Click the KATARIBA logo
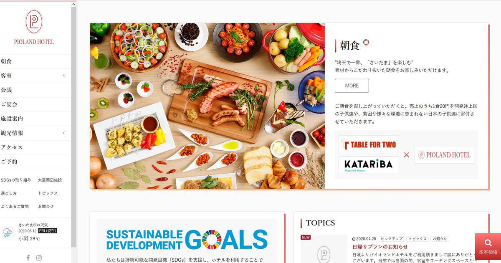Image resolution: width=501 pixels, height=263 pixels. (x=368, y=165)
